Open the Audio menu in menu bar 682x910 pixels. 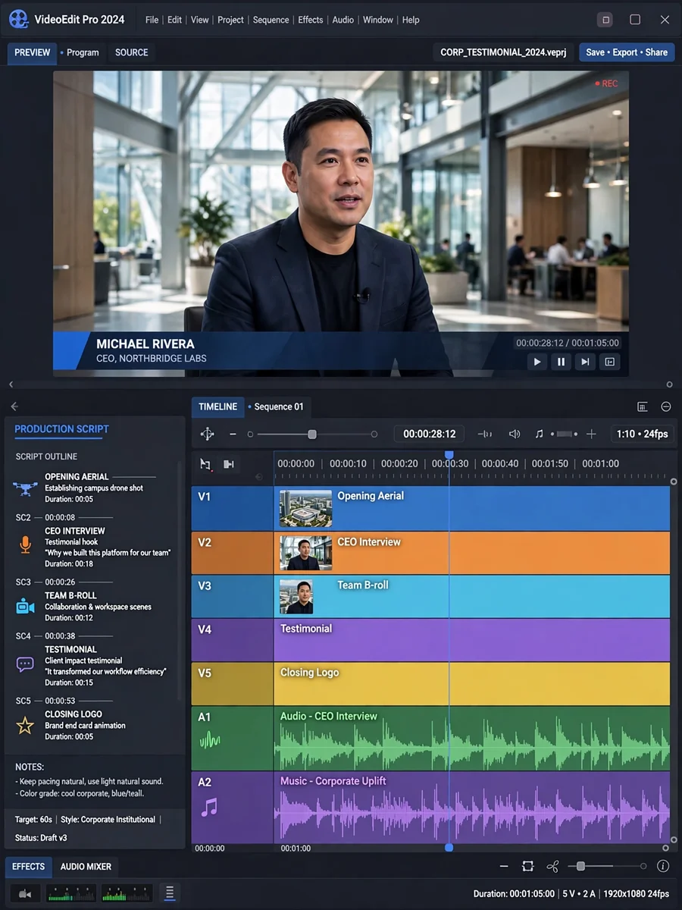(x=343, y=20)
